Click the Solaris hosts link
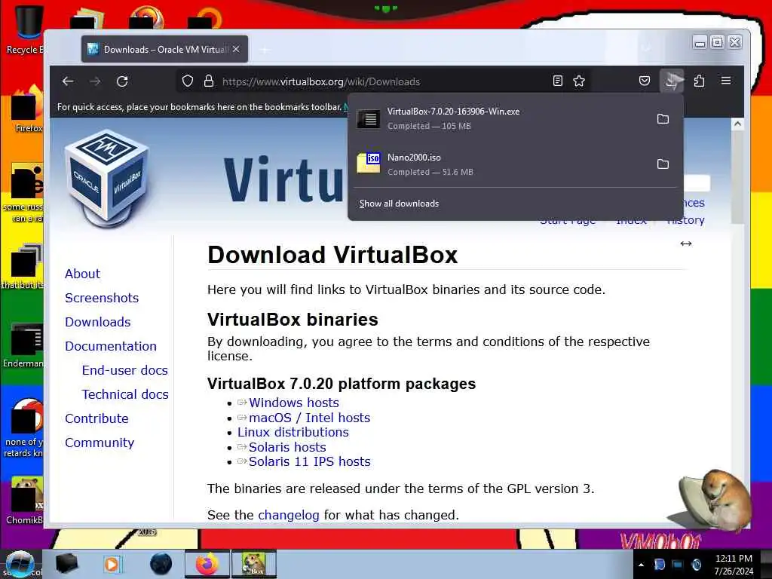The height and width of the screenshot is (579, 772). click(287, 447)
